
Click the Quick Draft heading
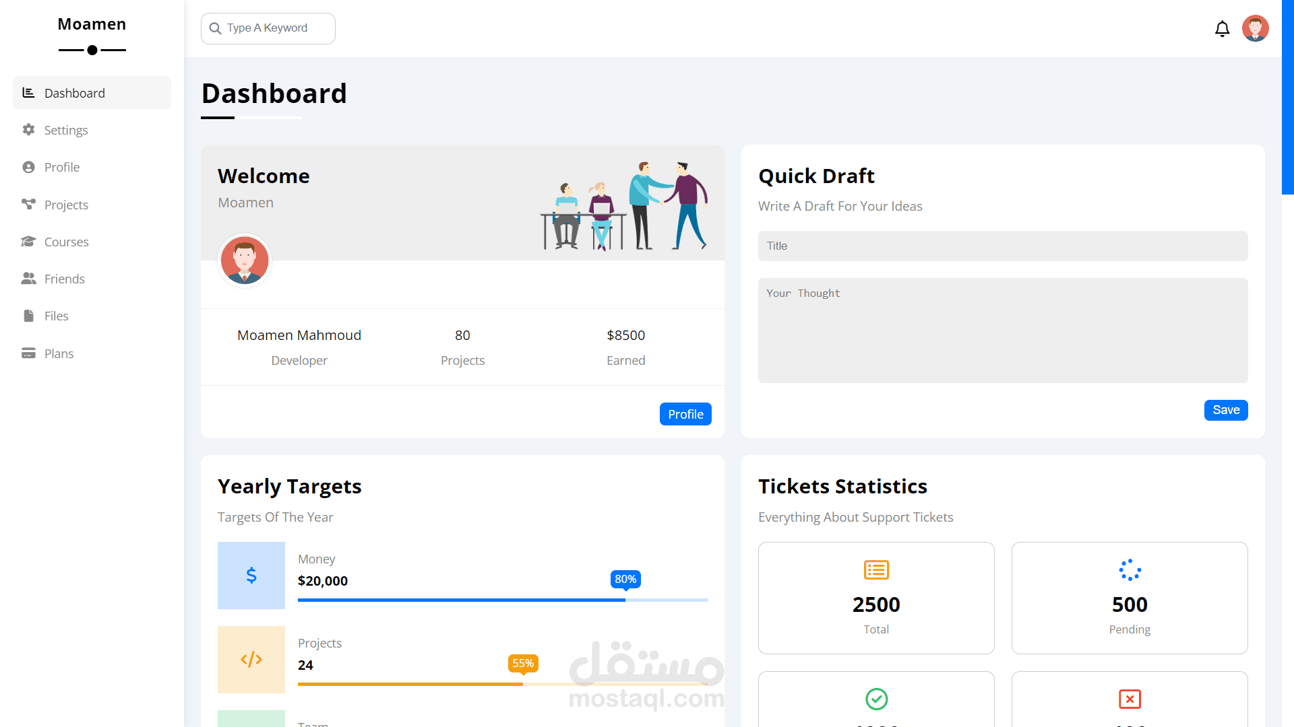[x=816, y=176]
